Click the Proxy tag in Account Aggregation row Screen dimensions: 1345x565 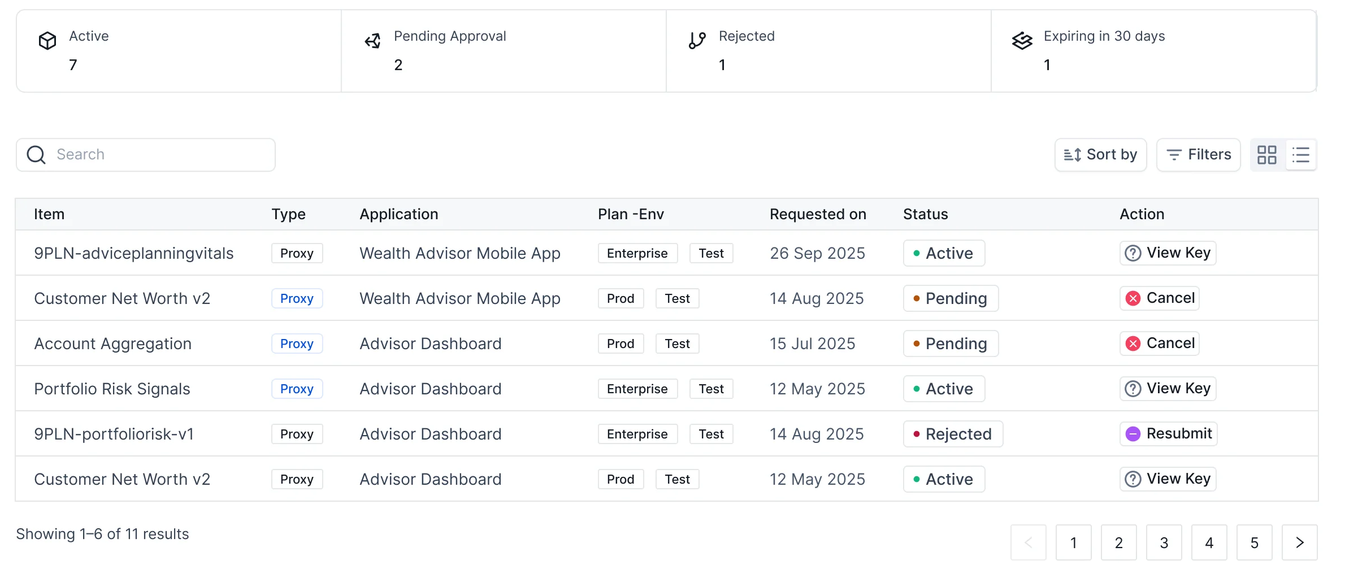coord(297,344)
